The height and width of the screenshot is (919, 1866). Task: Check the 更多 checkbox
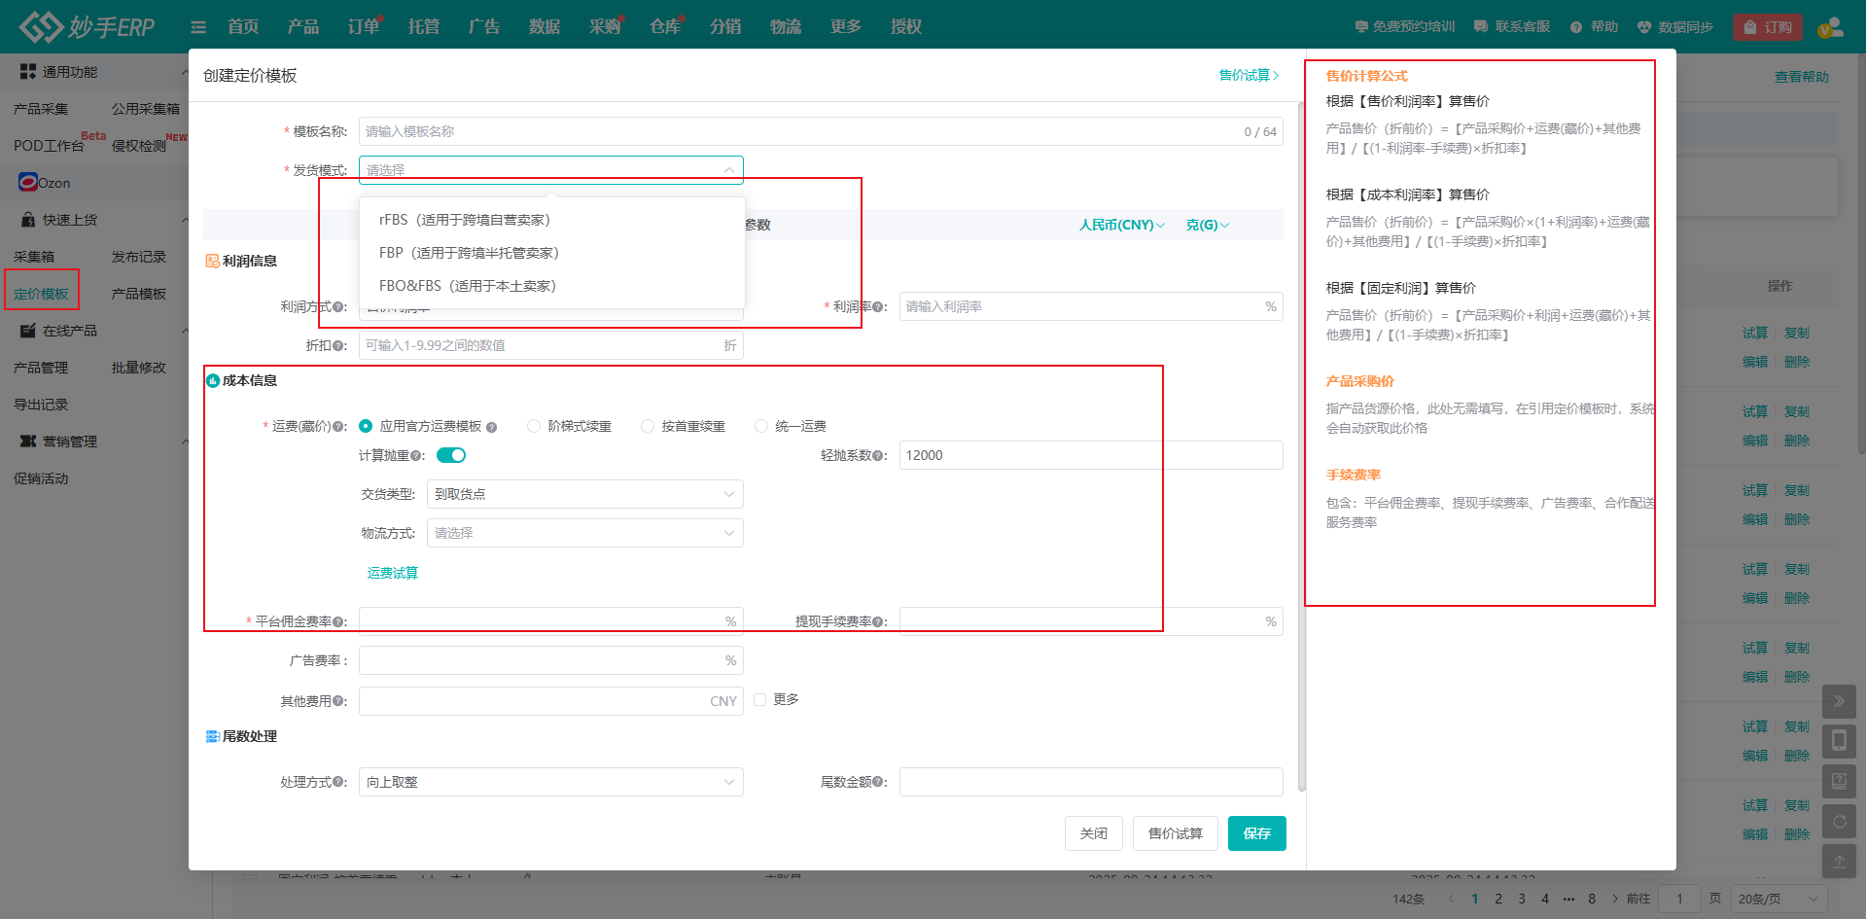pos(760,699)
